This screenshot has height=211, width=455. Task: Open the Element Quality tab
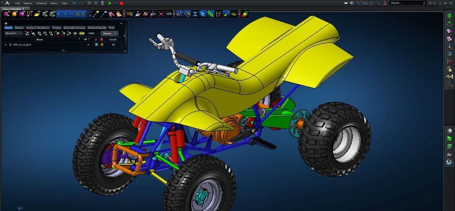tap(97, 28)
